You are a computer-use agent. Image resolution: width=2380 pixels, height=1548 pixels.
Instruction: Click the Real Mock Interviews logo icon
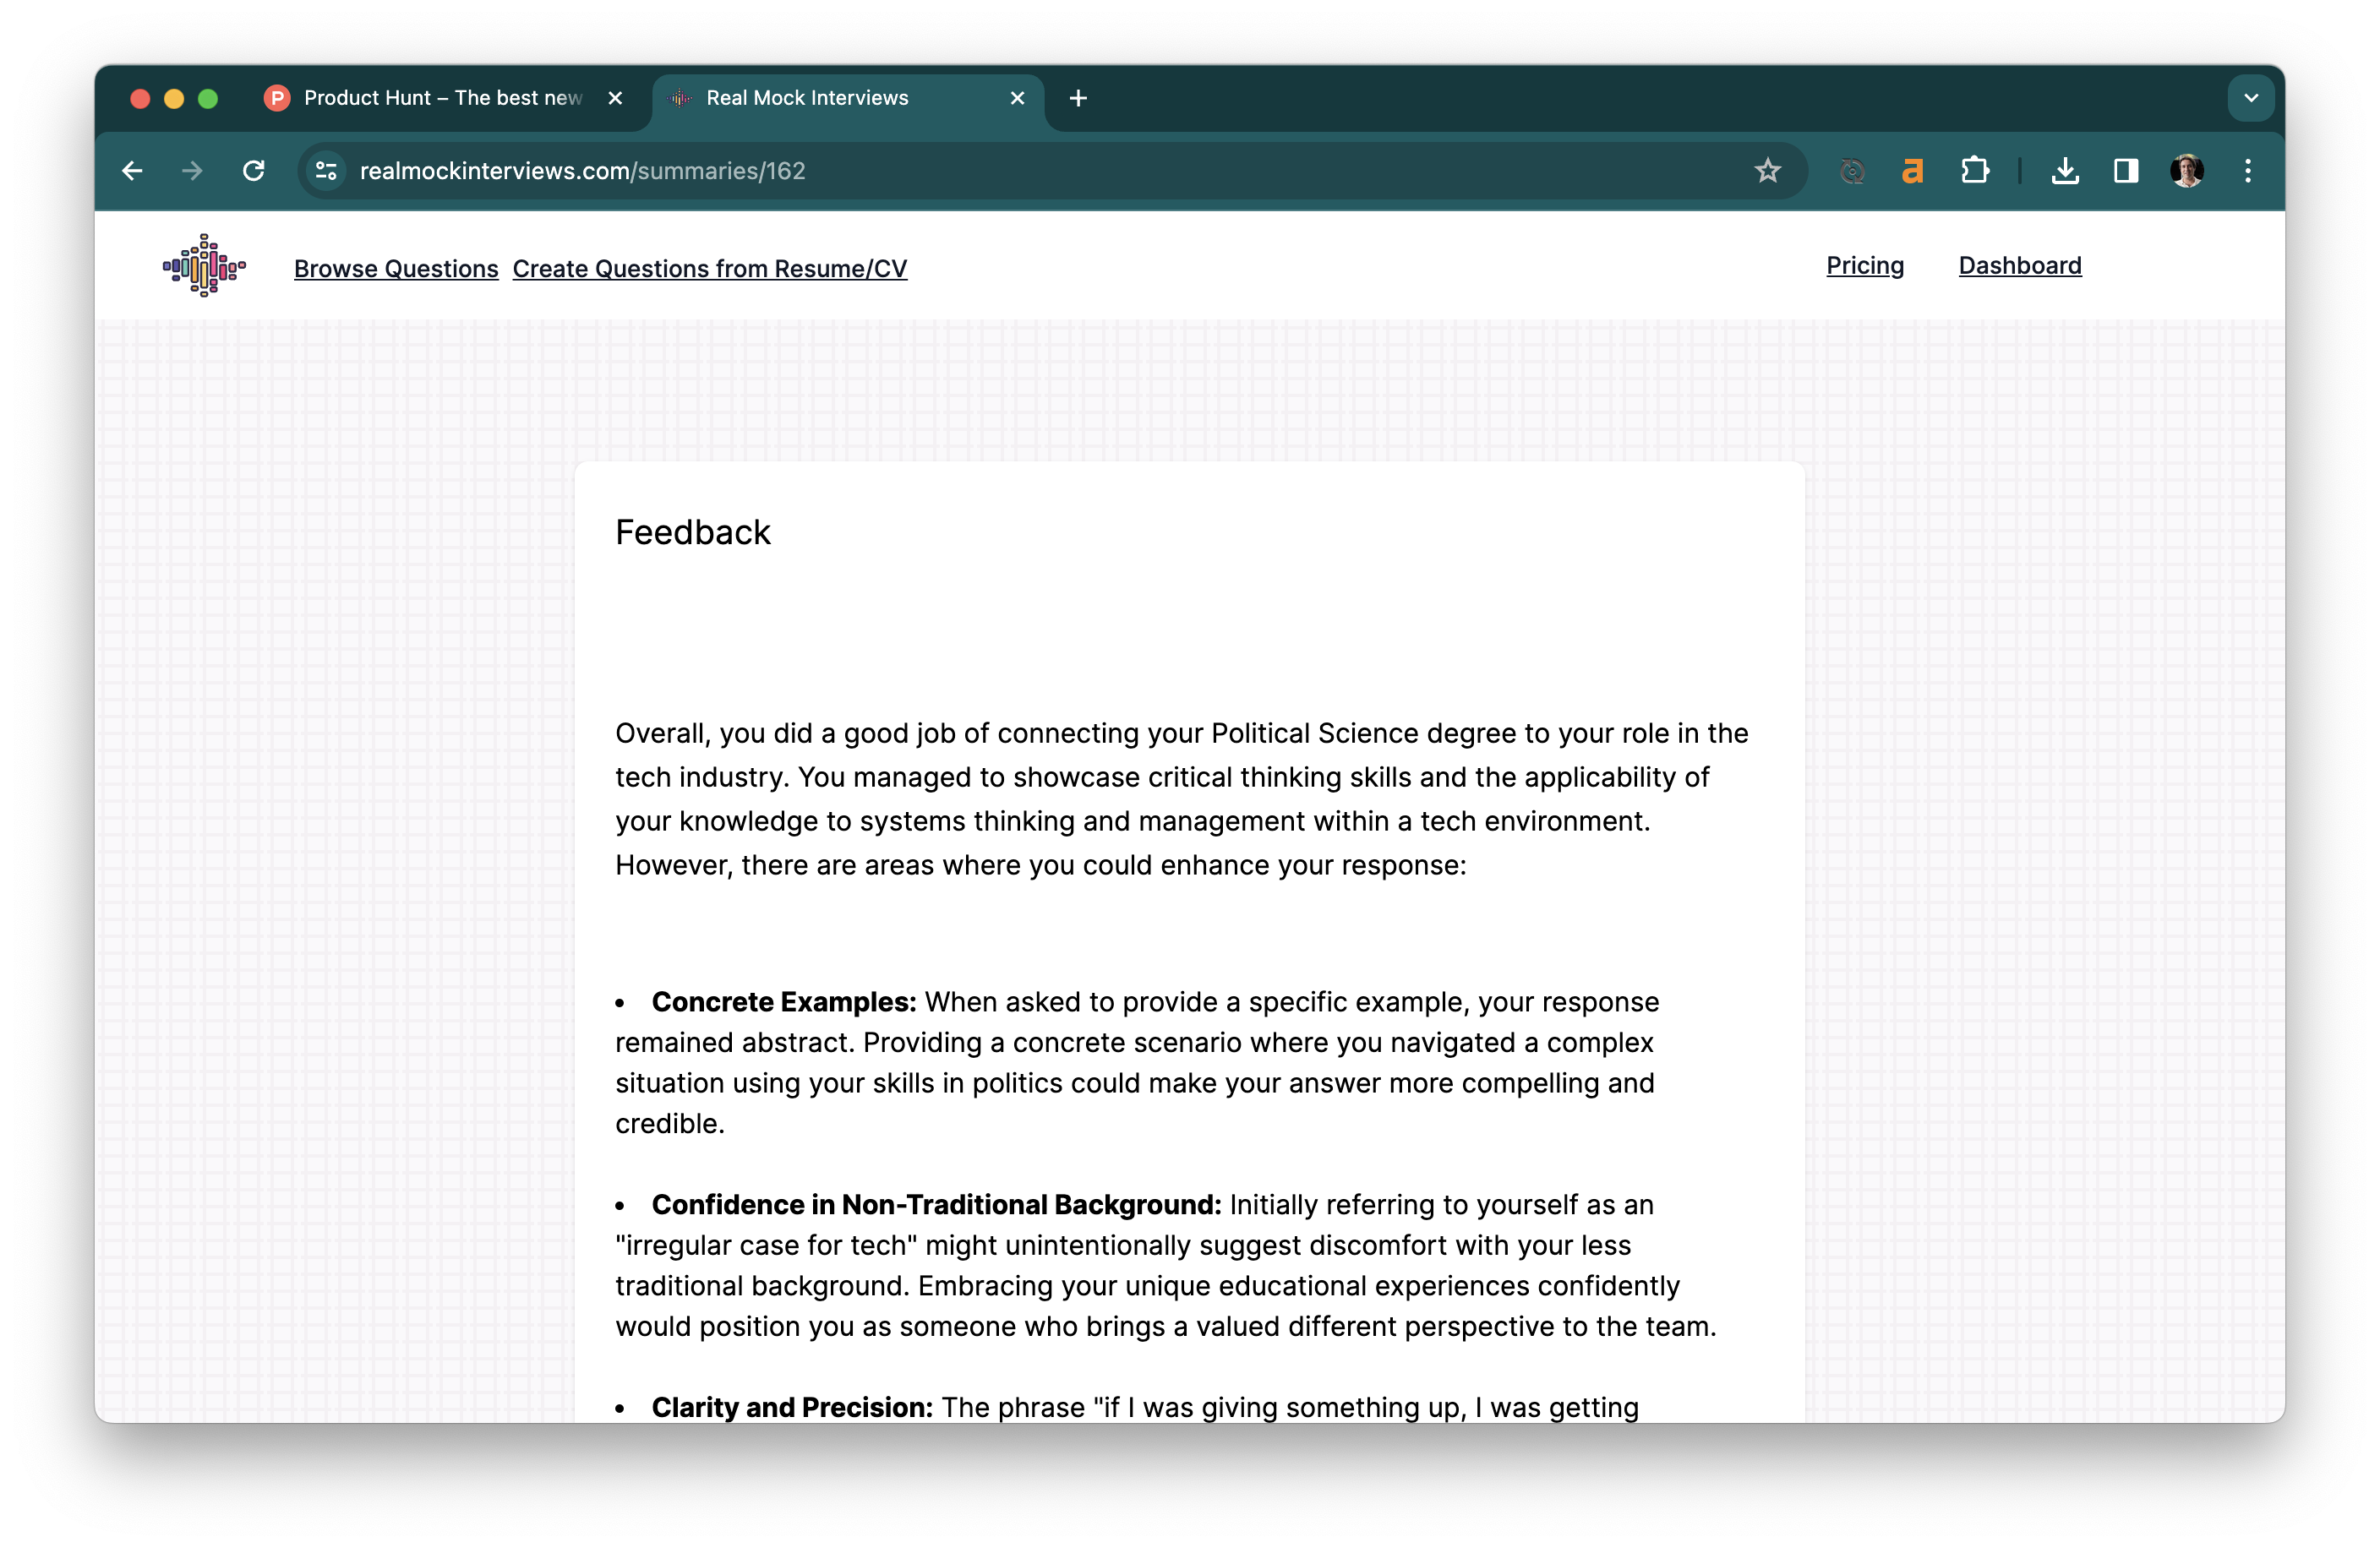(204, 266)
